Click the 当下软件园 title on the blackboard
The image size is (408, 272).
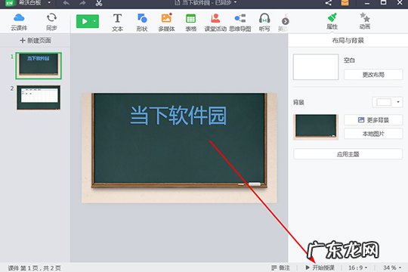pos(178,116)
